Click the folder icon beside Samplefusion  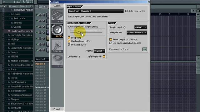coord(9,91)
